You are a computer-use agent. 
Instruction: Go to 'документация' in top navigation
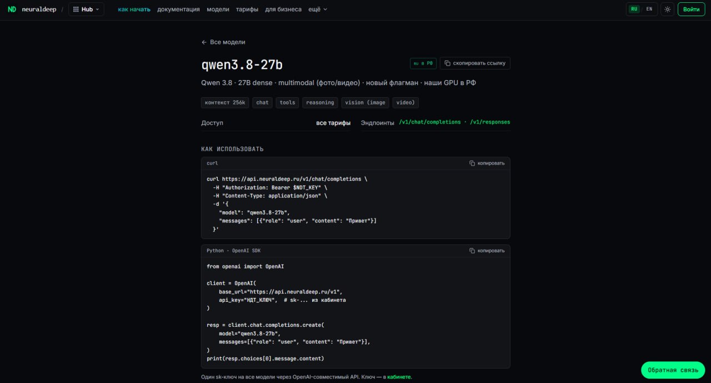click(178, 9)
